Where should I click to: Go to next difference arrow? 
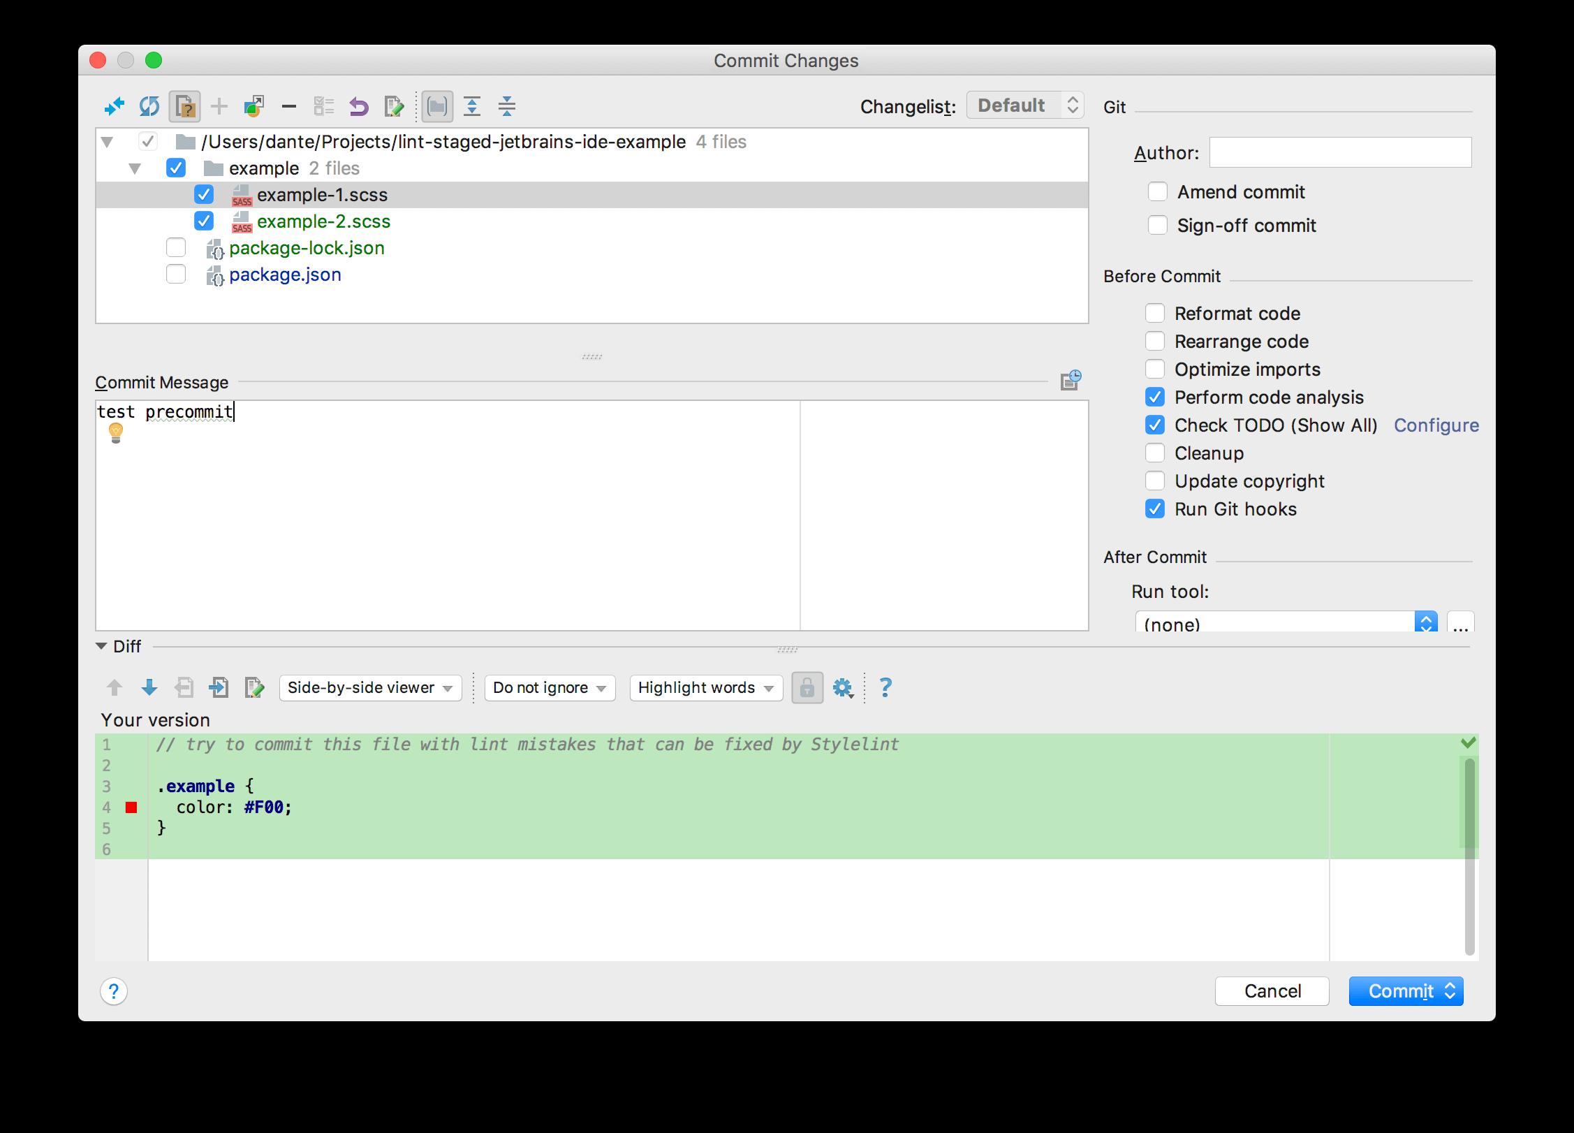point(149,687)
